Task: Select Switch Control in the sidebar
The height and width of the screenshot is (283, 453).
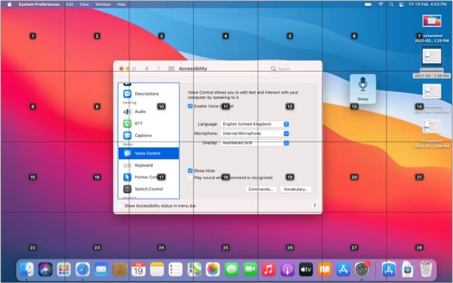Action: coord(148,189)
